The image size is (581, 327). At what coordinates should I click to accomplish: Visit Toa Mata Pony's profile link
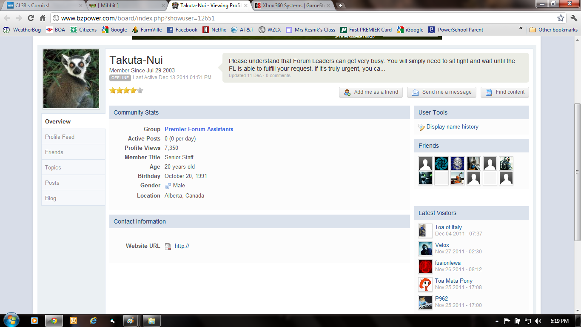(x=454, y=281)
